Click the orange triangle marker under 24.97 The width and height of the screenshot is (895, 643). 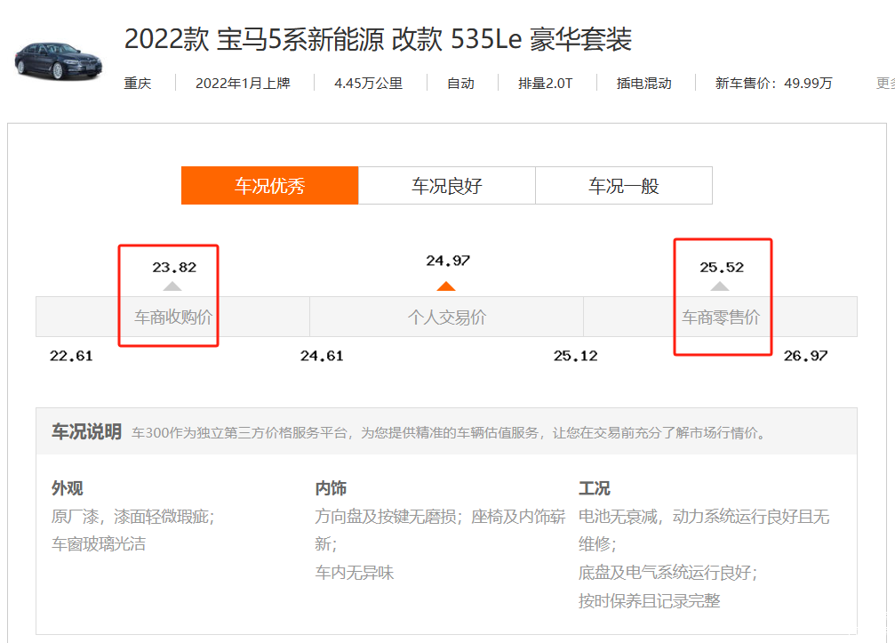pos(446,286)
